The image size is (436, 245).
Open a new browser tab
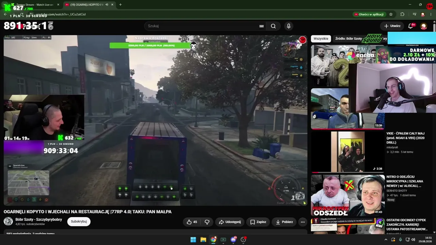[120, 5]
